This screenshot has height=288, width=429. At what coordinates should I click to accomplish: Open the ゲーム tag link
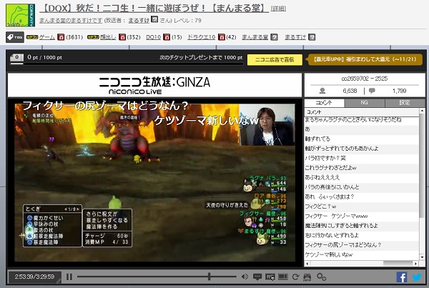click(46, 37)
